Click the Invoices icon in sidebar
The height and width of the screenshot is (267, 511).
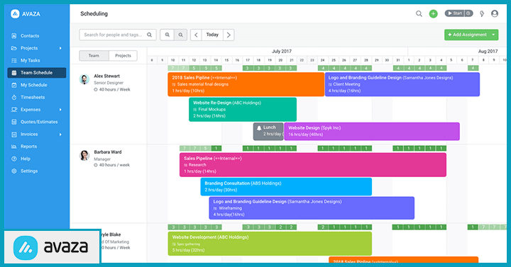coord(14,135)
